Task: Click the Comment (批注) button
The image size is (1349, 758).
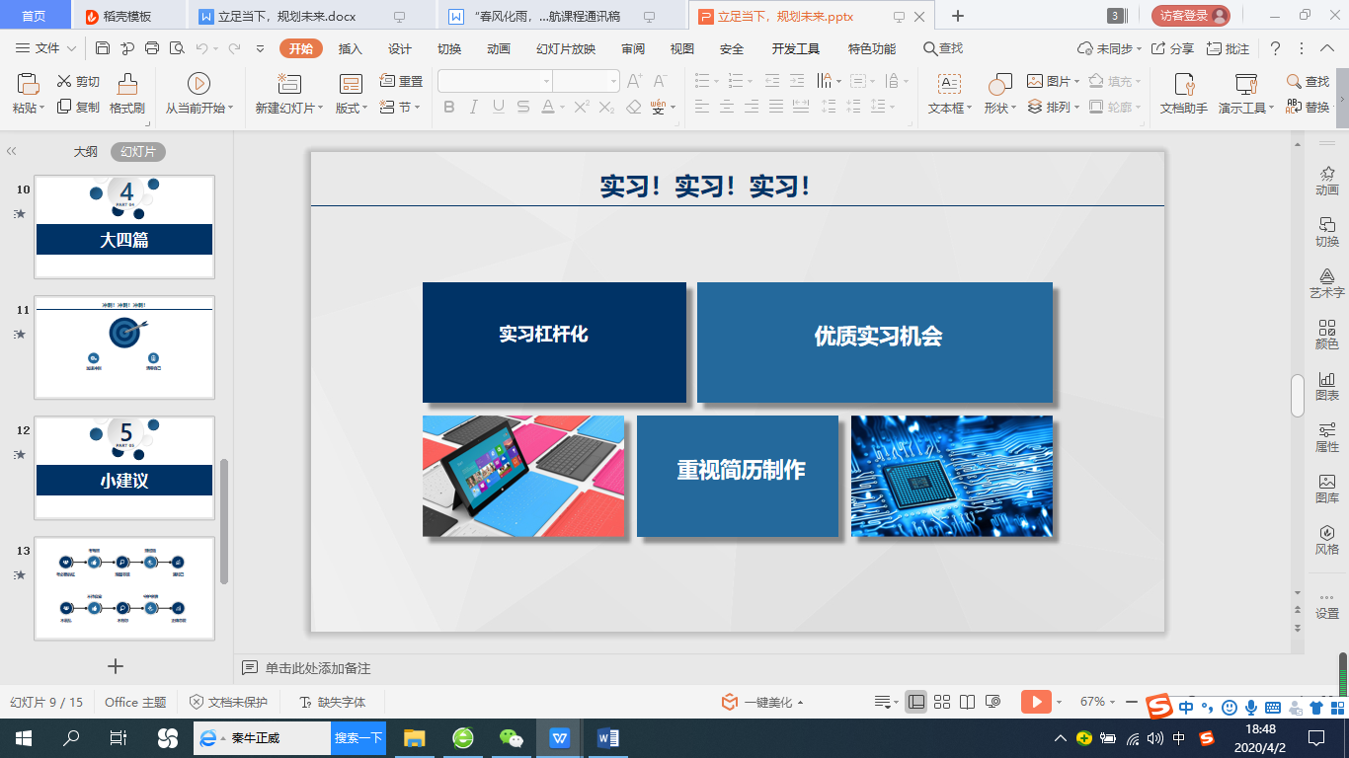Action: pyautogui.click(x=1228, y=48)
